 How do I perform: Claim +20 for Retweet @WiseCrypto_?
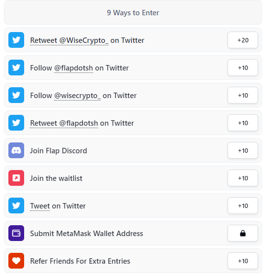point(243,40)
